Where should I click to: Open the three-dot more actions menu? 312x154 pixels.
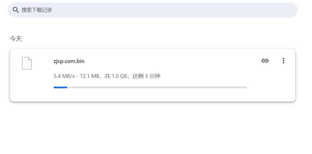coord(283,61)
